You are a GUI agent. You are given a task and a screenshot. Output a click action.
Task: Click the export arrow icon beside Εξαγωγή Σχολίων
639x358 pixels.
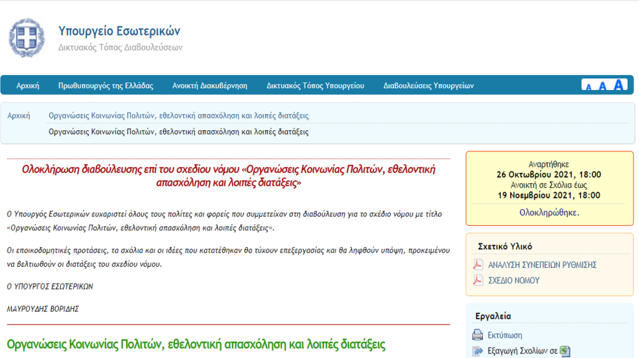click(x=478, y=351)
